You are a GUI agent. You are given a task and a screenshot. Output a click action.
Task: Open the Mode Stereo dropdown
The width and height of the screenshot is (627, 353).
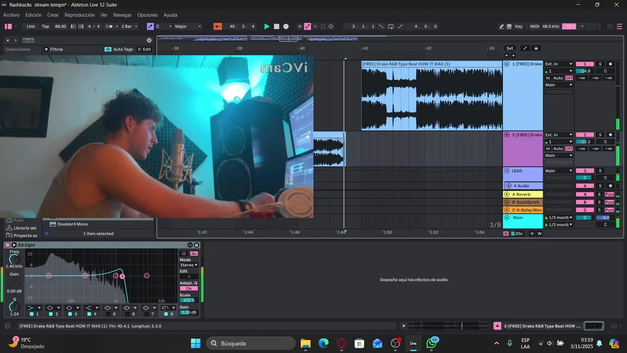(x=189, y=265)
